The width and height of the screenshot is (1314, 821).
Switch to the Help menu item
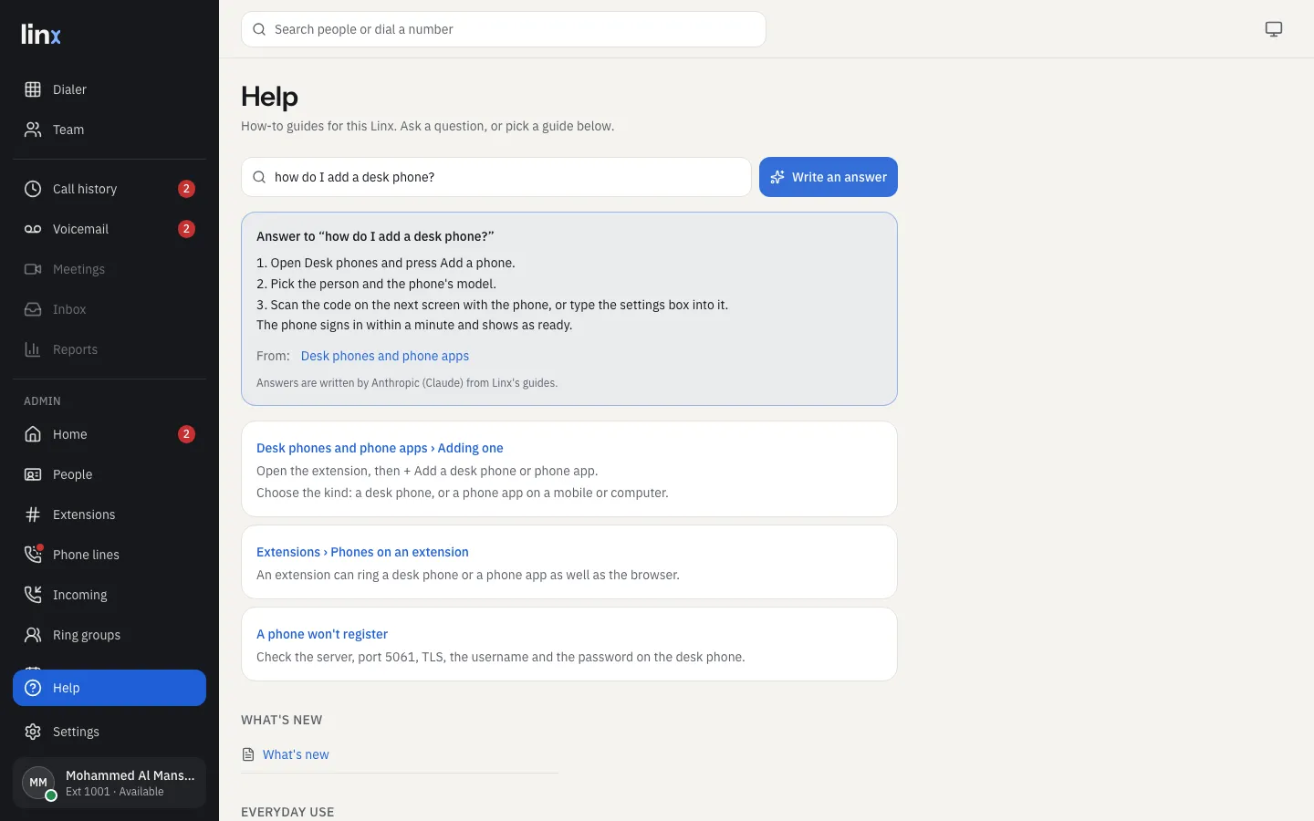109,688
